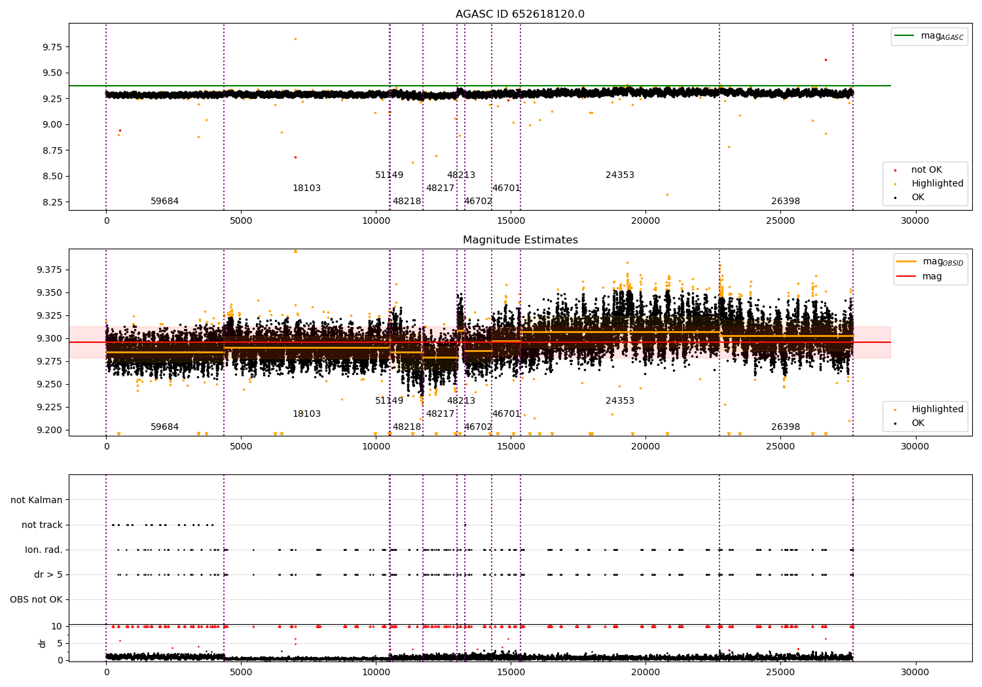Click OBSID label 48217 in the top plot

[440, 188]
